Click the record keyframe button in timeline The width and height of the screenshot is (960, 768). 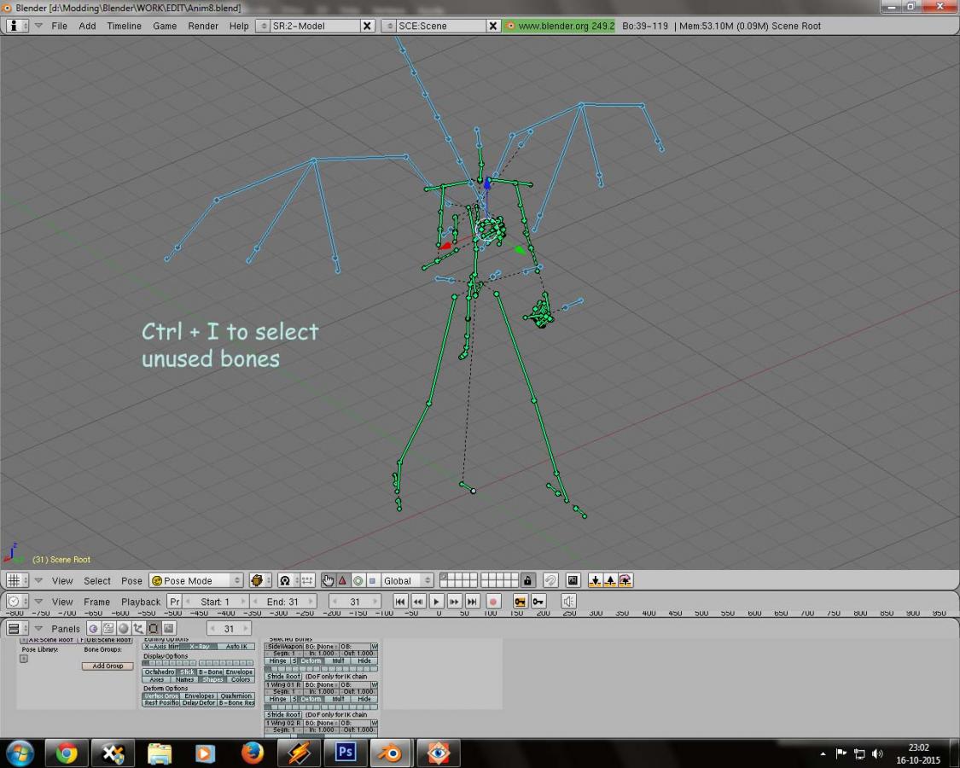coord(492,602)
